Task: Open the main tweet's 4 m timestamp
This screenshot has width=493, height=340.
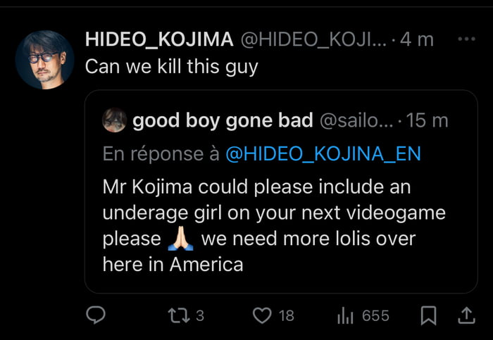Action: 417,40
